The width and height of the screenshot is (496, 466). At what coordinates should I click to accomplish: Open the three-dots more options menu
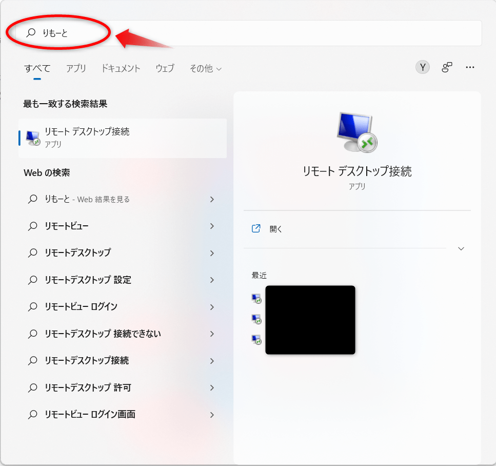tap(470, 67)
